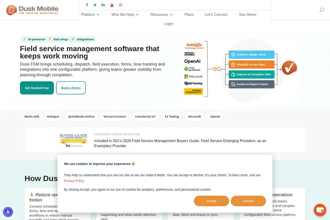
Task: Click the Cumulocity yellow logo
Action: (194, 91)
